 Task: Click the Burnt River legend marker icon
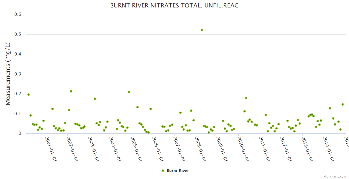click(x=163, y=171)
